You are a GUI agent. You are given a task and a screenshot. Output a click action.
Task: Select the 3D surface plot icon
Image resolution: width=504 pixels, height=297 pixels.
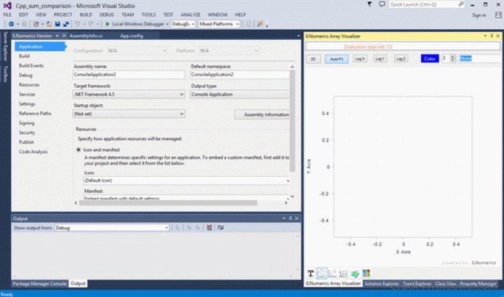[355, 274]
